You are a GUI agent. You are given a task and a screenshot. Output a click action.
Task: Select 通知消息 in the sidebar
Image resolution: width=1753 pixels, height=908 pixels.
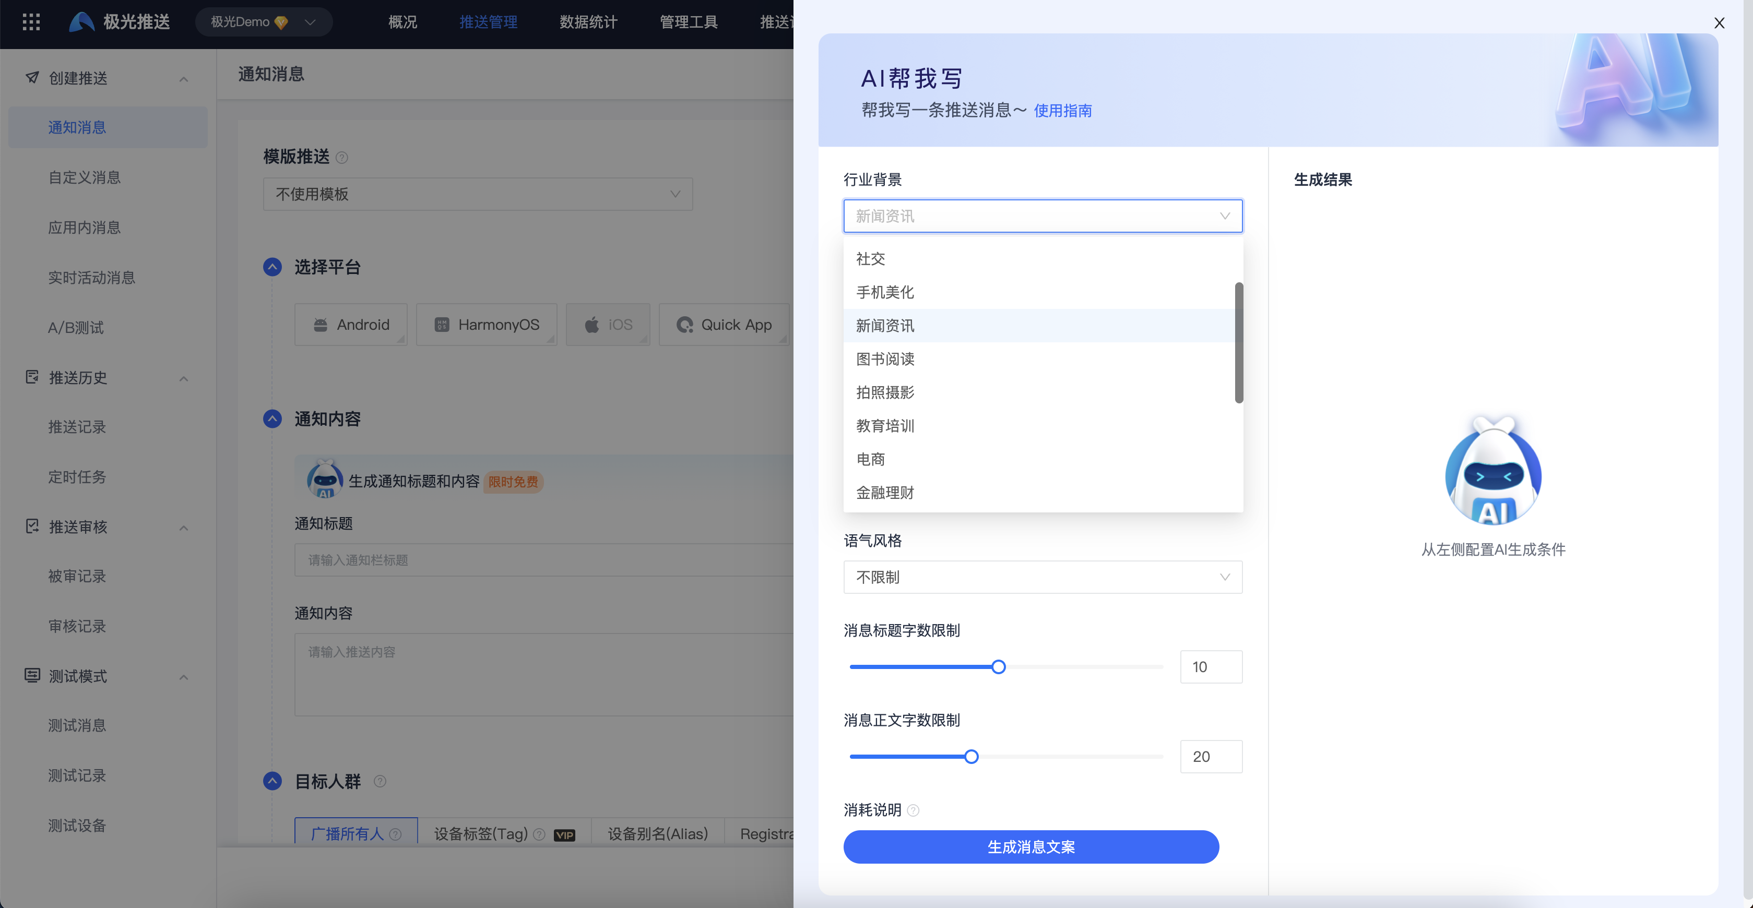click(108, 127)
